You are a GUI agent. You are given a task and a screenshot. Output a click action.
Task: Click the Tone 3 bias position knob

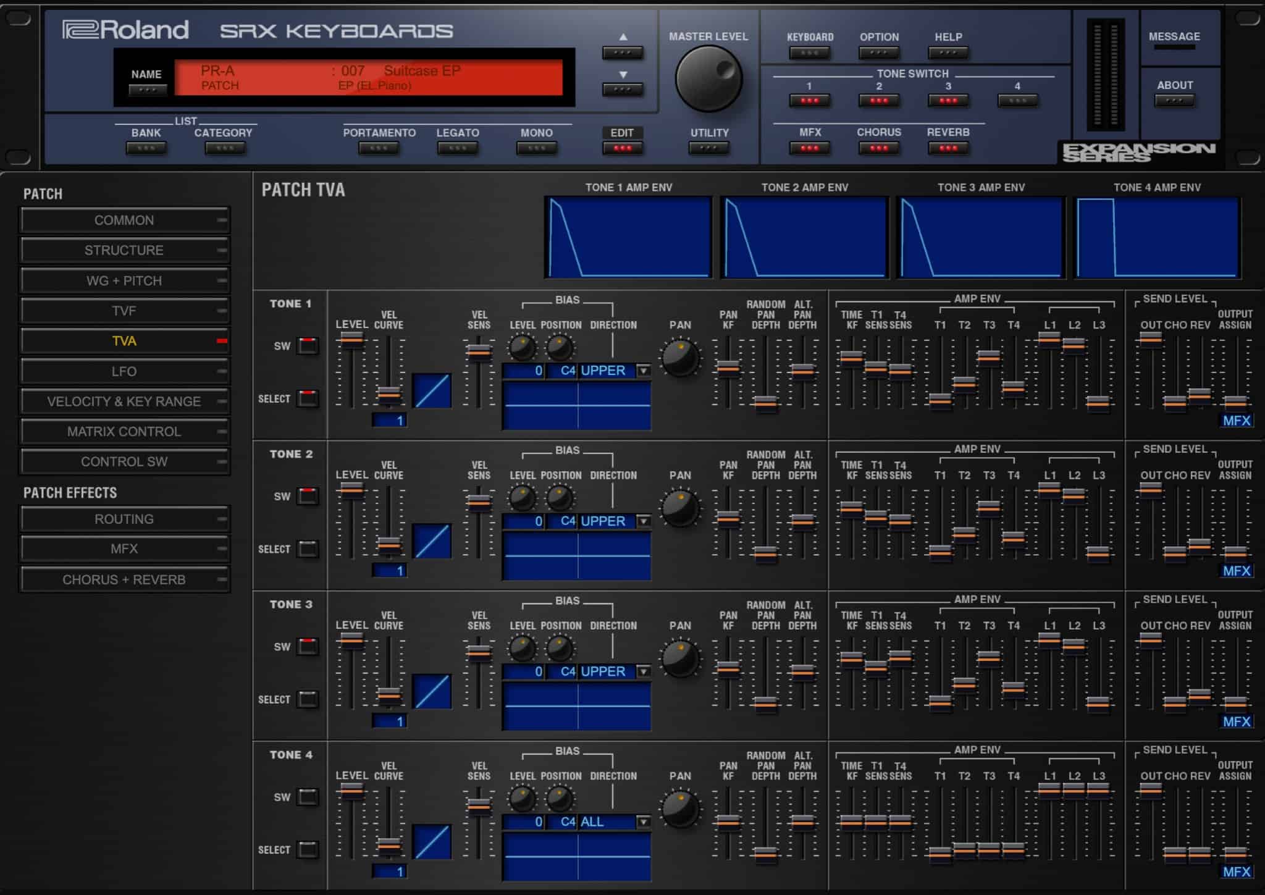click(560, 649)
